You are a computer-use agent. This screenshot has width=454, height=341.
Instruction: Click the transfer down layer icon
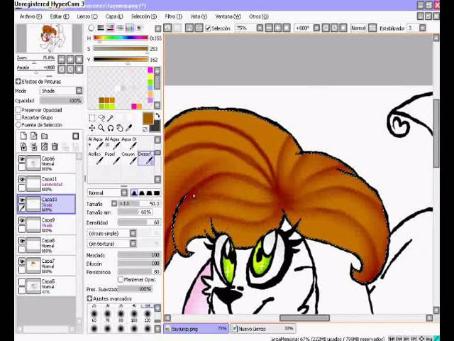23,147
